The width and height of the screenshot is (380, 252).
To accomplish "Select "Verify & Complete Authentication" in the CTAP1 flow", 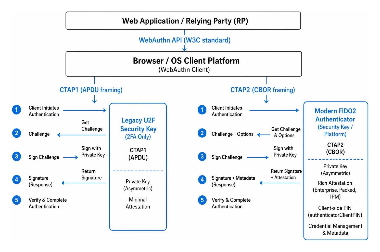I will click(48, 203).
